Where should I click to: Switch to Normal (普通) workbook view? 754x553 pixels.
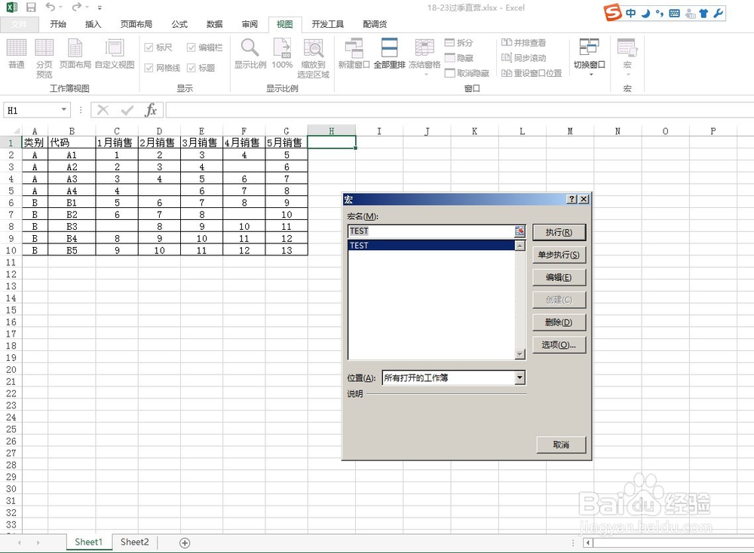[x=17, y=53]
